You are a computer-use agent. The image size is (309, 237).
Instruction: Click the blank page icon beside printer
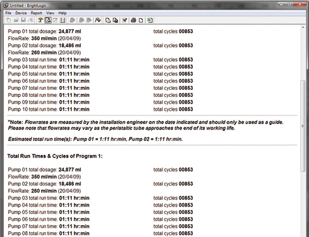pyautogui.click(x=141, y=20)
